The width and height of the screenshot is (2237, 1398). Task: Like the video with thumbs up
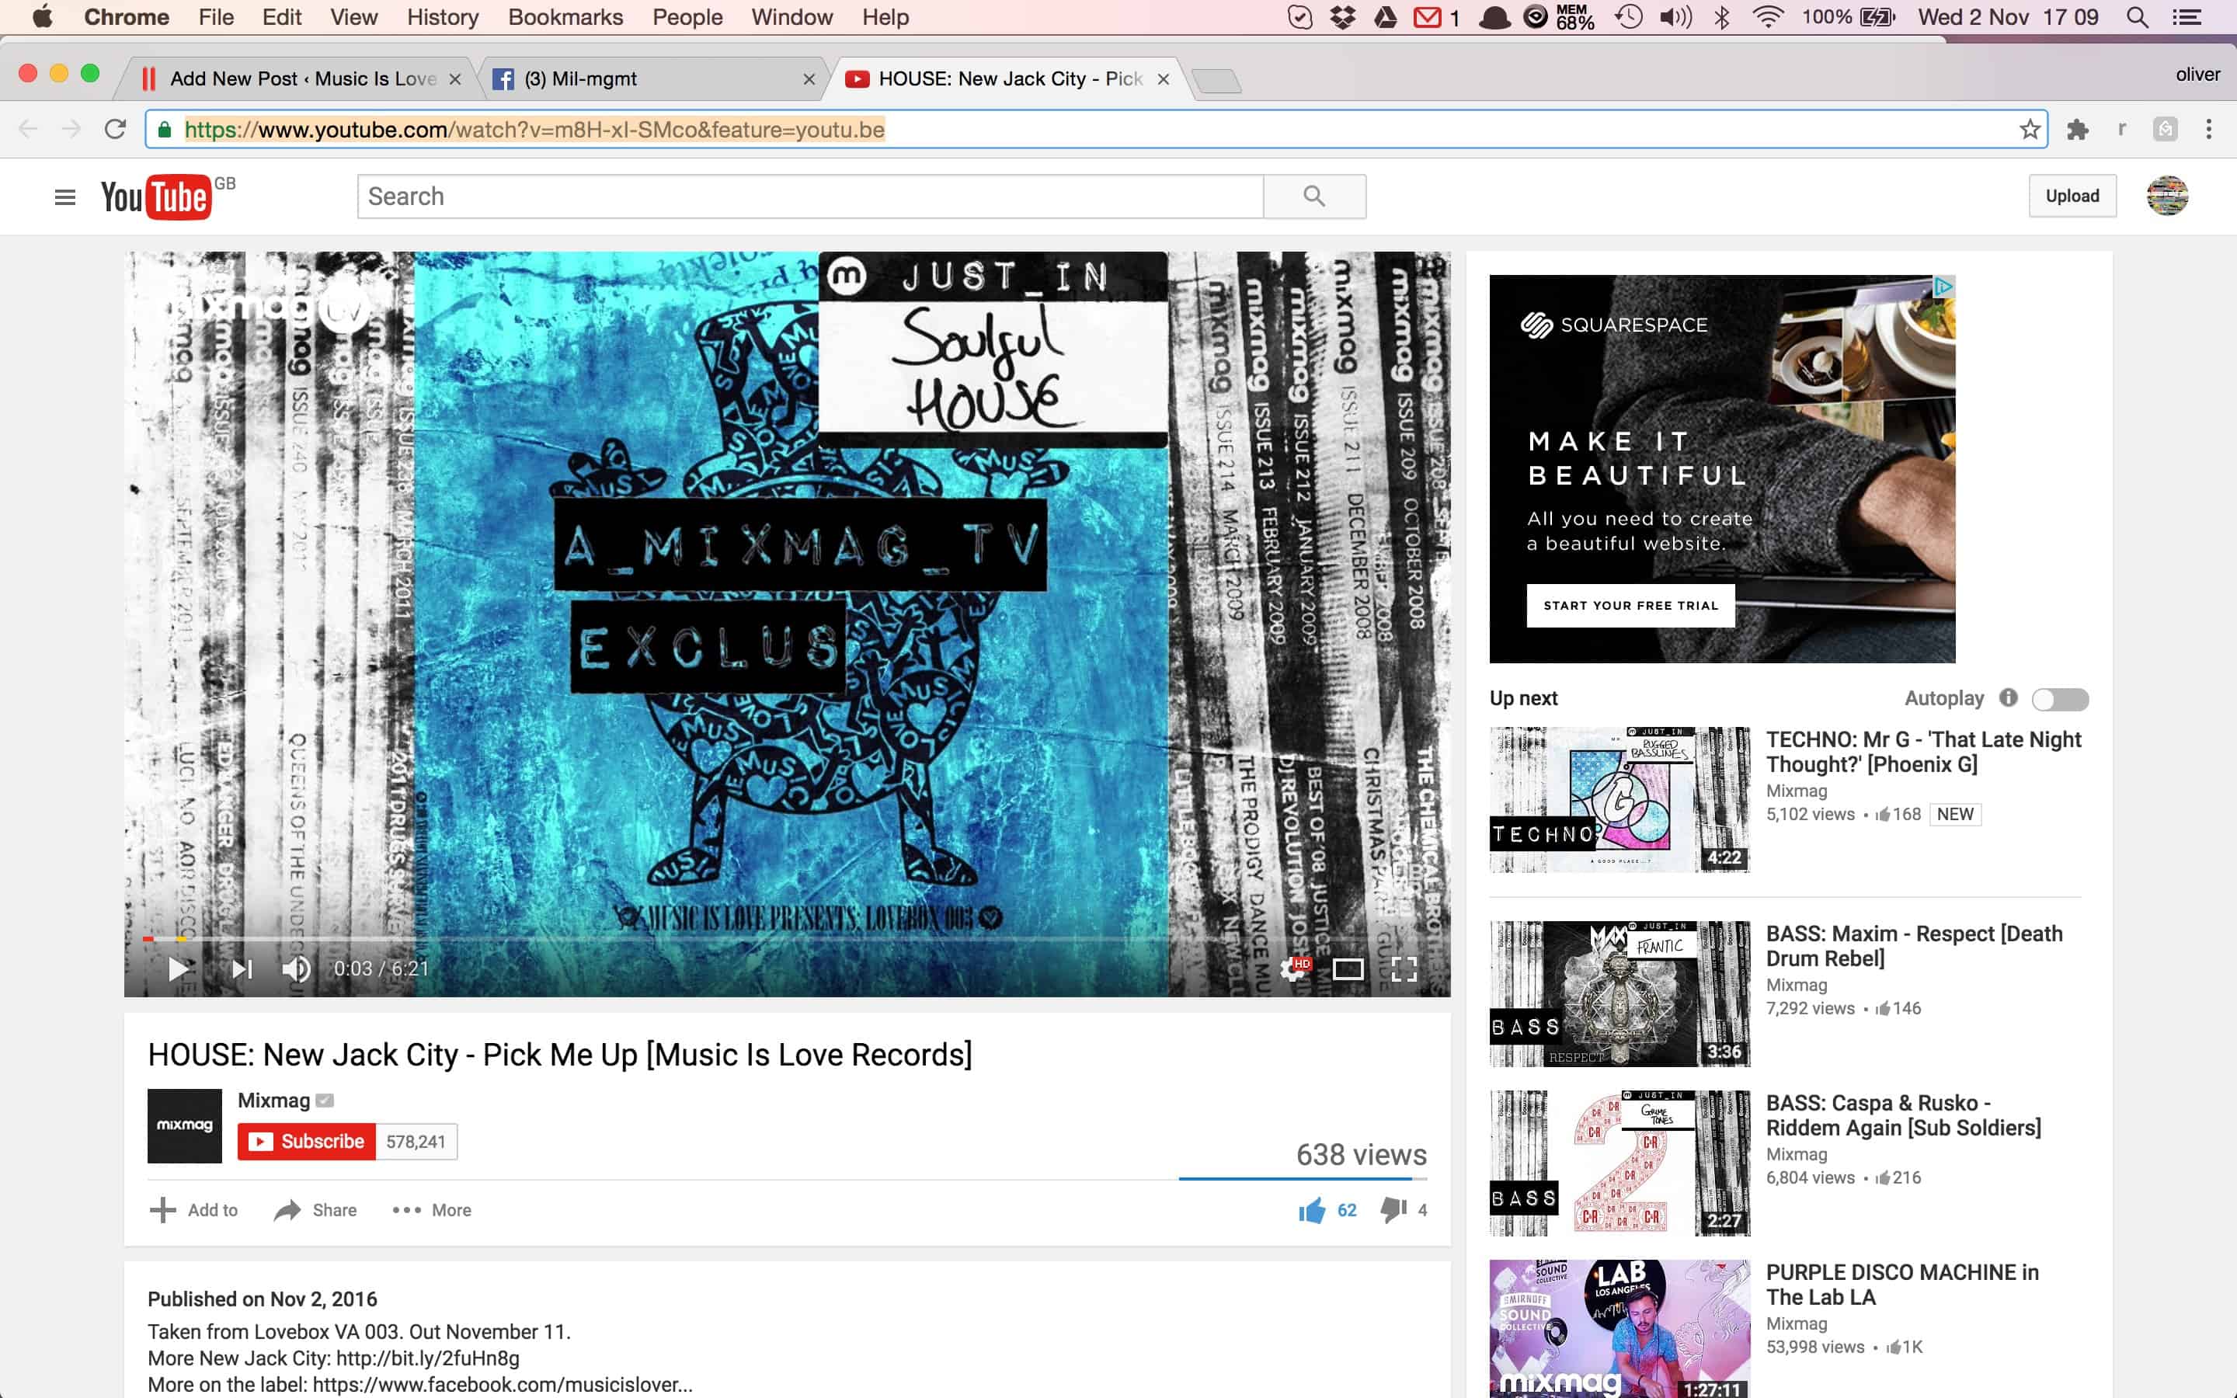tap(1311, 1209)
